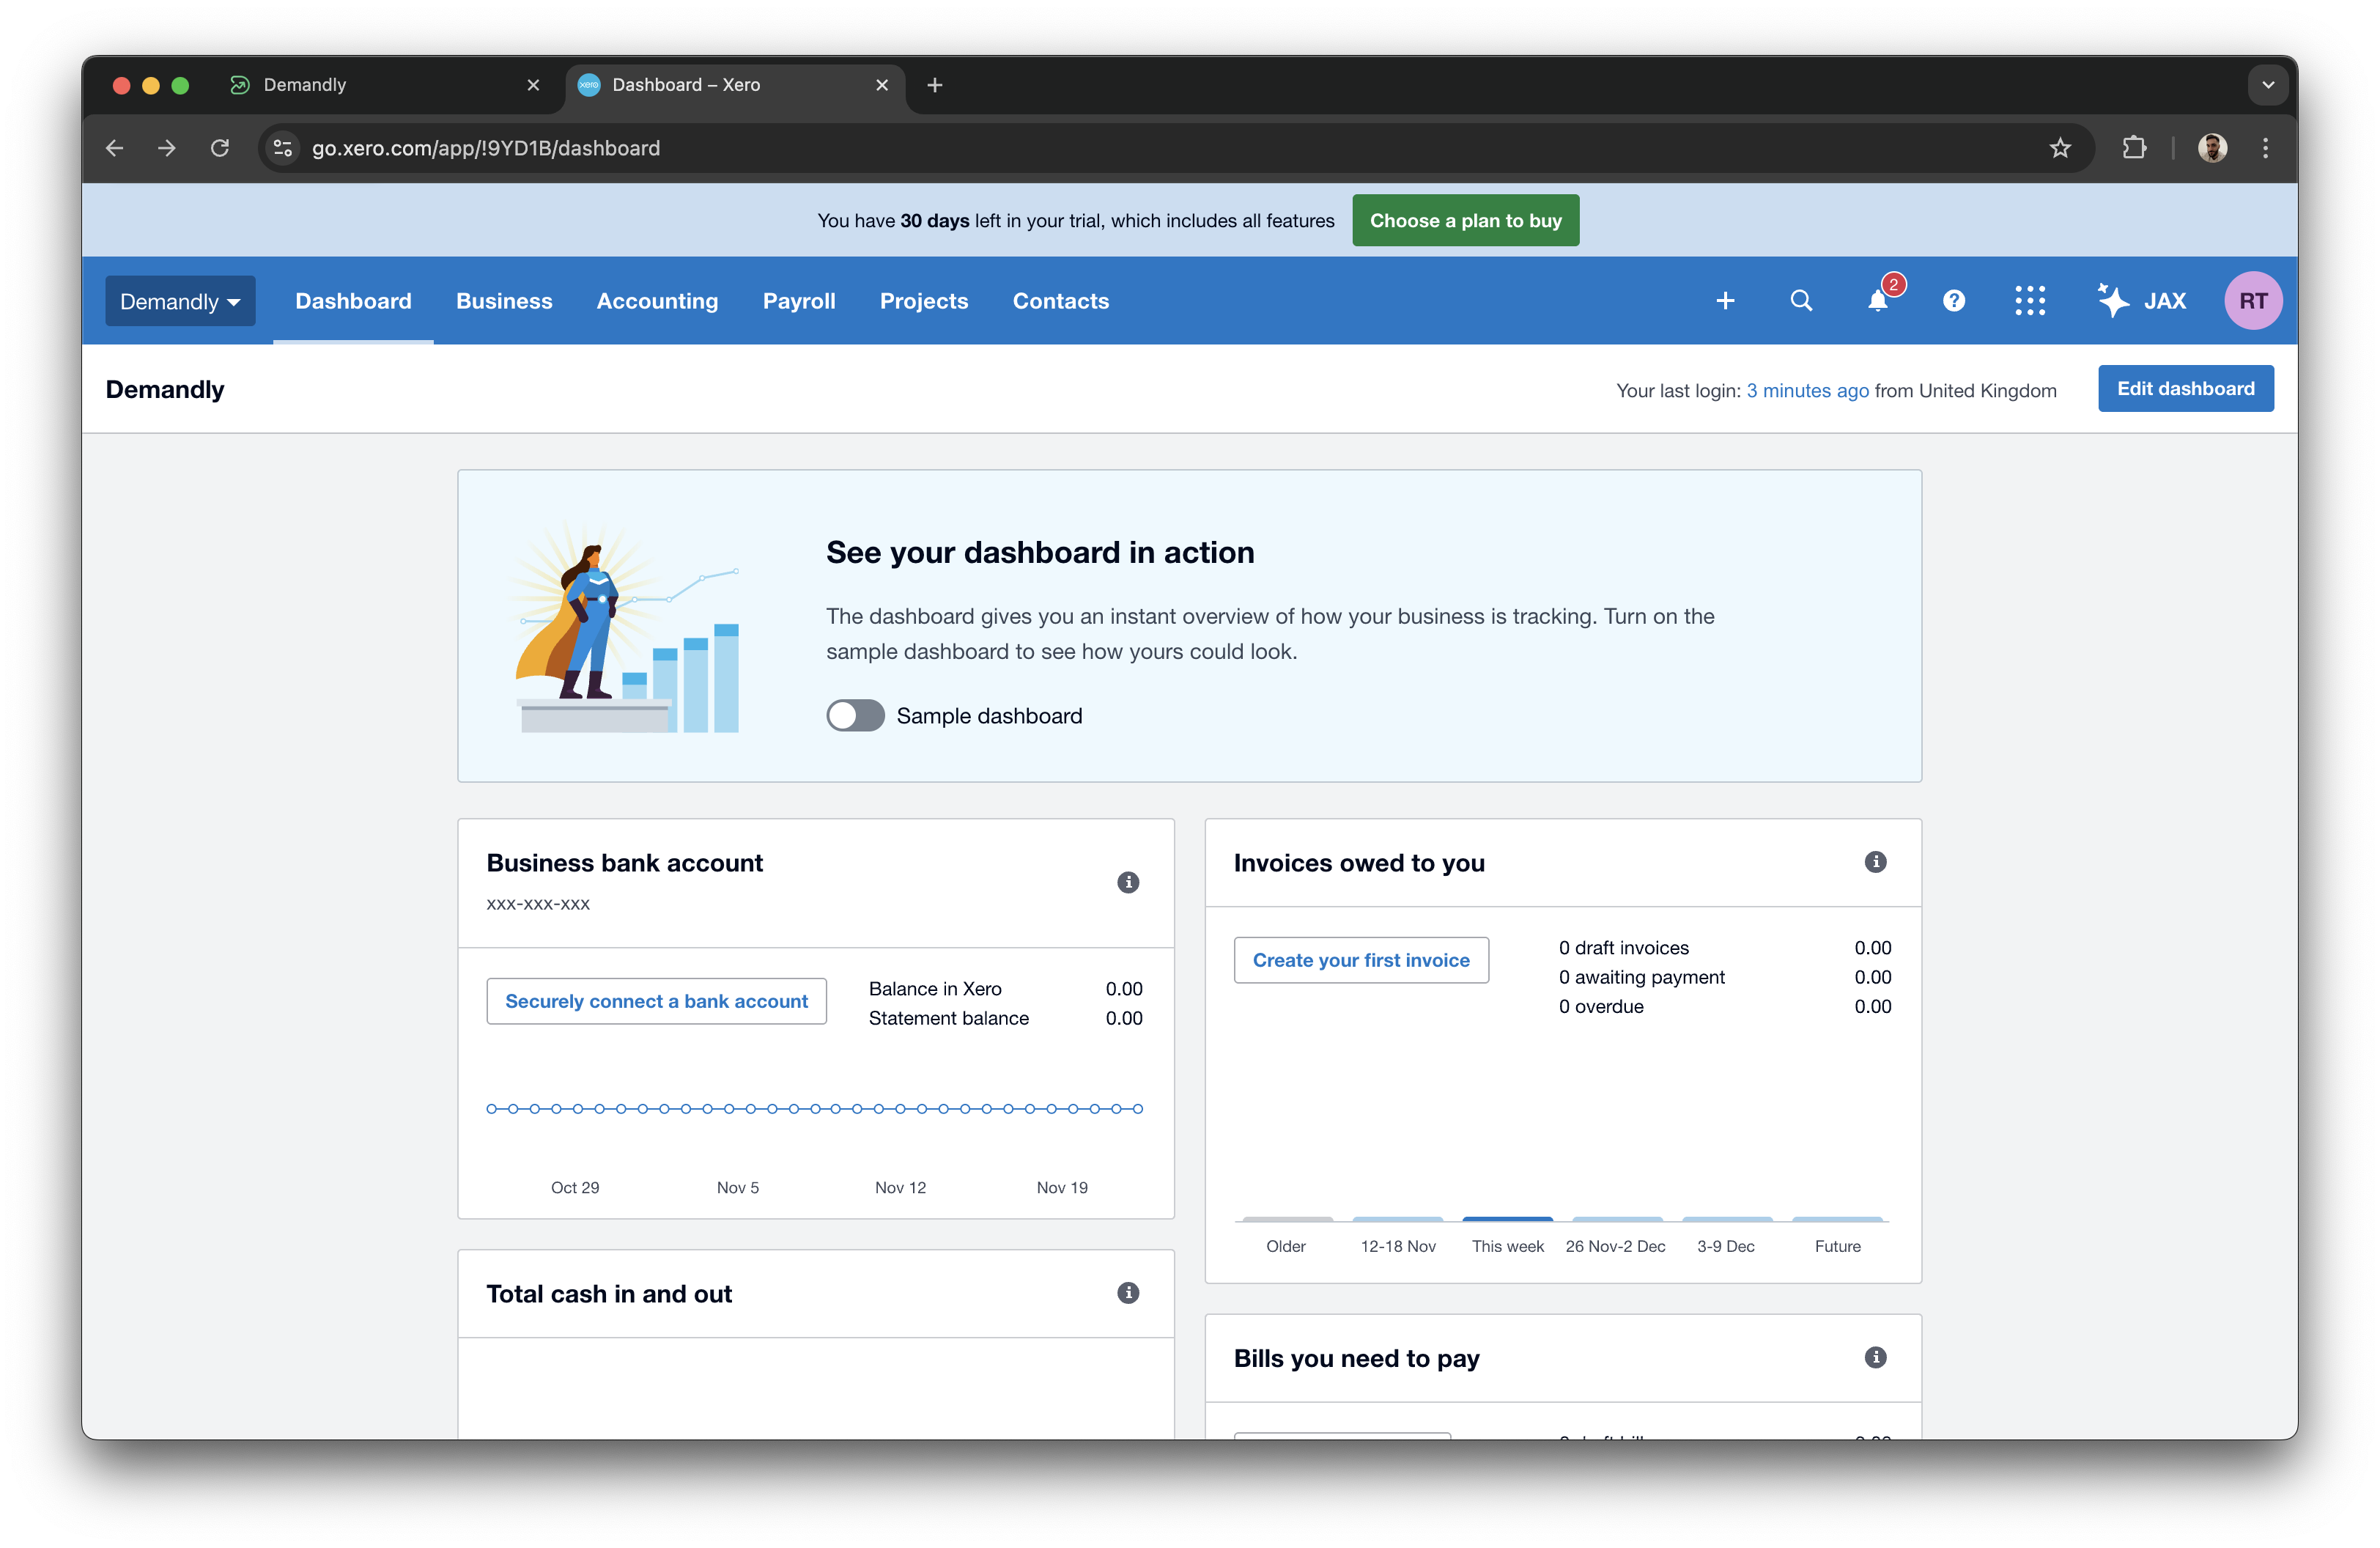Open the Xero apps grid icon

(2030, 300)
